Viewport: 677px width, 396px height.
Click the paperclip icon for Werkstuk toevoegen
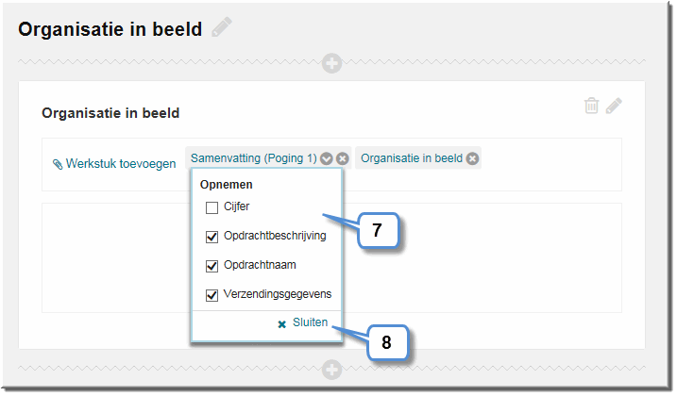pos(58,164)
